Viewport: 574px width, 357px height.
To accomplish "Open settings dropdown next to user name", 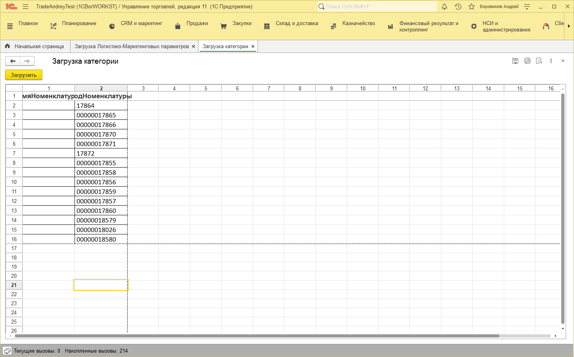I will coord(527,6).
